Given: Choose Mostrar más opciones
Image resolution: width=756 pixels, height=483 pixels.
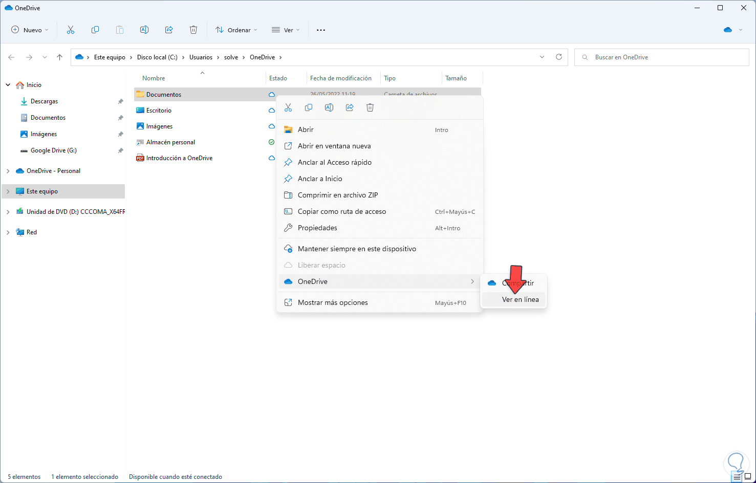Looking at the screenshot, I should 380,303.
